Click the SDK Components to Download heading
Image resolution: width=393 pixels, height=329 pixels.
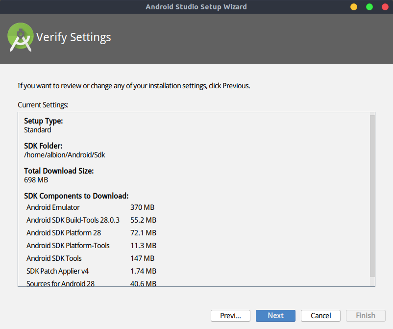pos(76,196)
